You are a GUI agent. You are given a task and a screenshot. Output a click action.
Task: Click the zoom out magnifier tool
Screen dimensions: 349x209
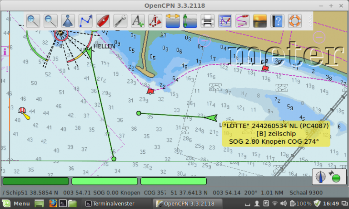tap(51, 21)
